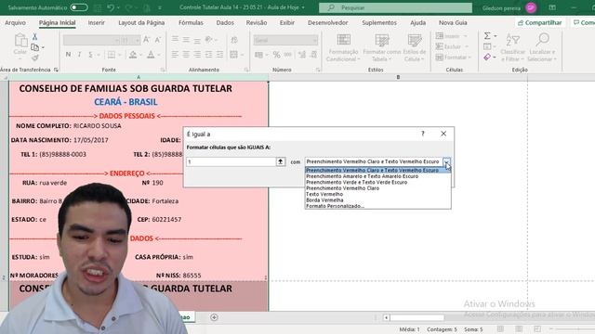595x334 pixels.
Task: Click the percent style icon
Action: coord(276,55)
